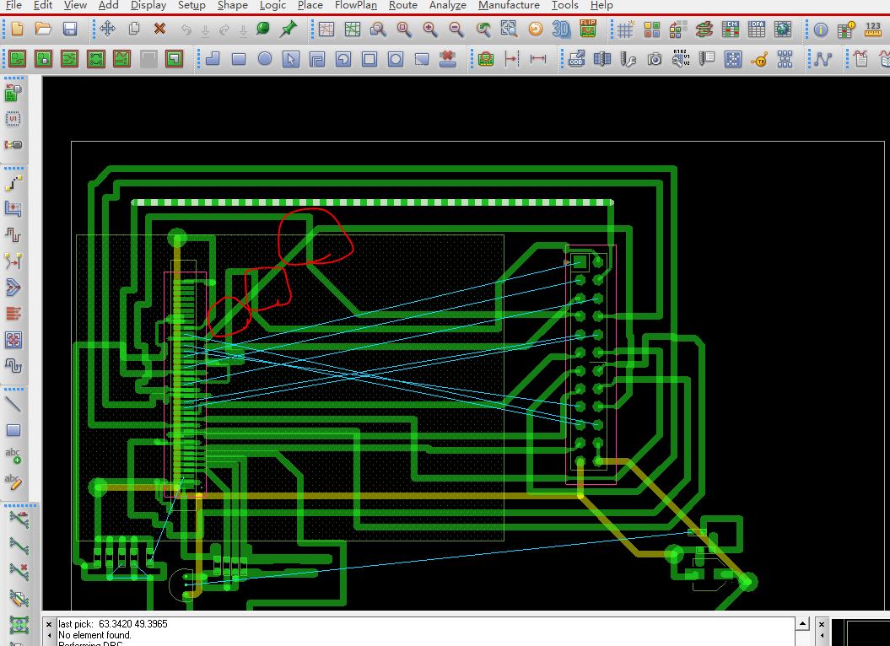Image resolution: width=890 pixels, height=646 pixels.
Task: Select the Add Text abc tool
Action: [x=13, y=456]
